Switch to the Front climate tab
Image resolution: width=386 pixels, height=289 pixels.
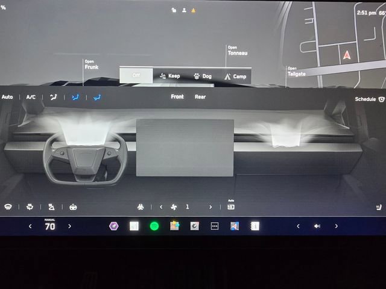click(x=177, y=96)
